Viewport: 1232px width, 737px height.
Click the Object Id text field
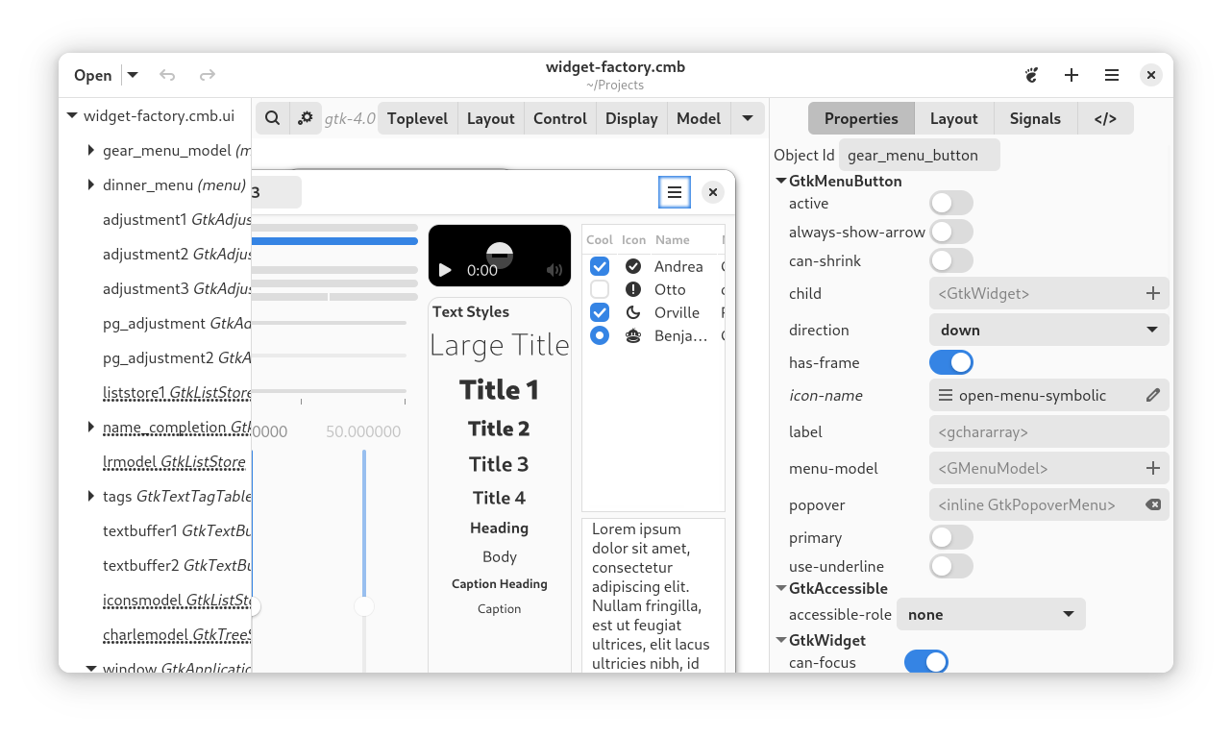tap(919, 155)
